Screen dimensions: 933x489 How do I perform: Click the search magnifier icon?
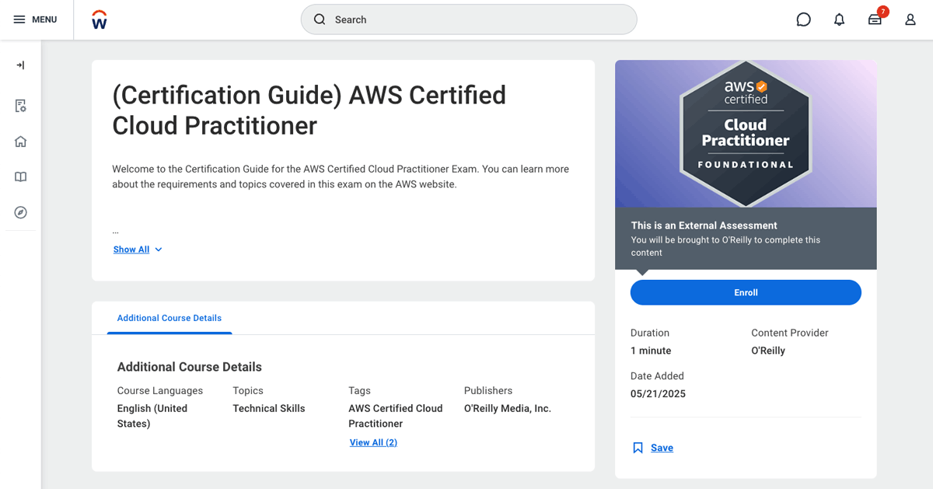point(320,19)
